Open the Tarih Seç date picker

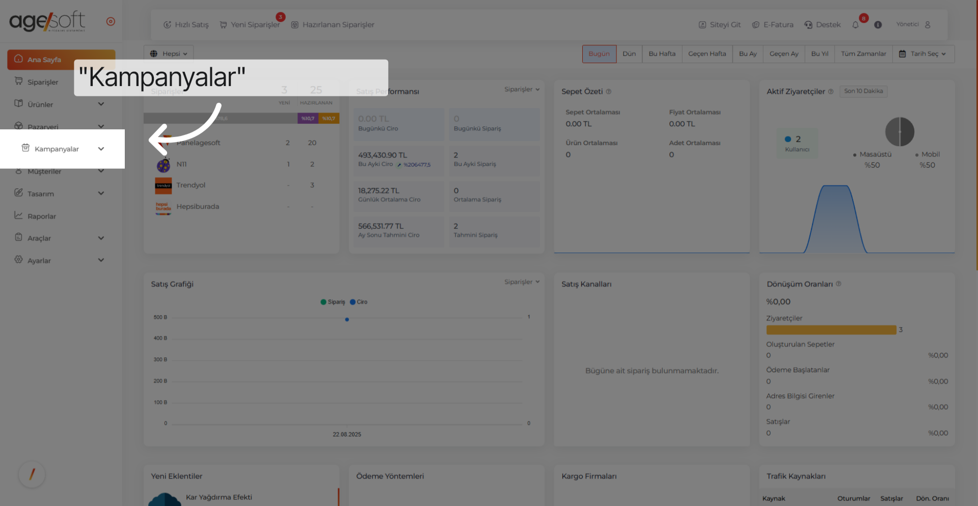point(923,53)
